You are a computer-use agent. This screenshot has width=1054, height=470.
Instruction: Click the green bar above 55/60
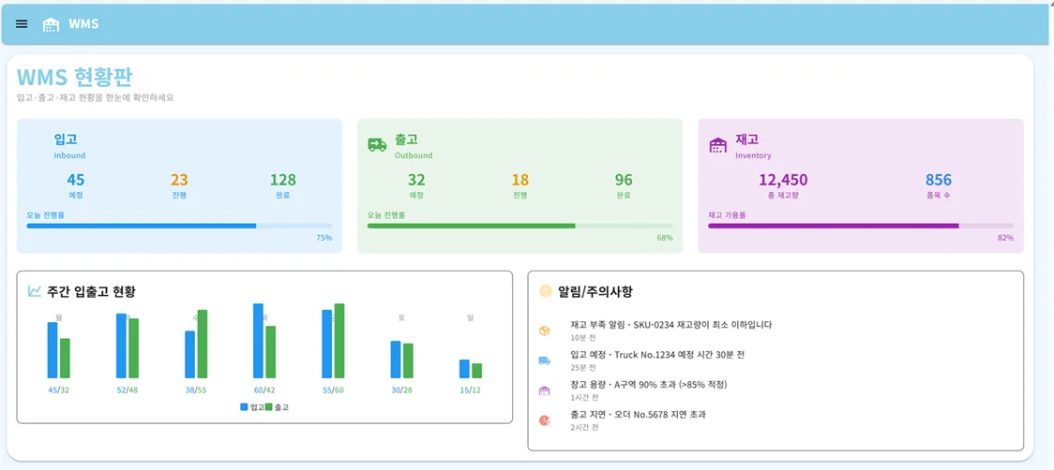point(339,341)
